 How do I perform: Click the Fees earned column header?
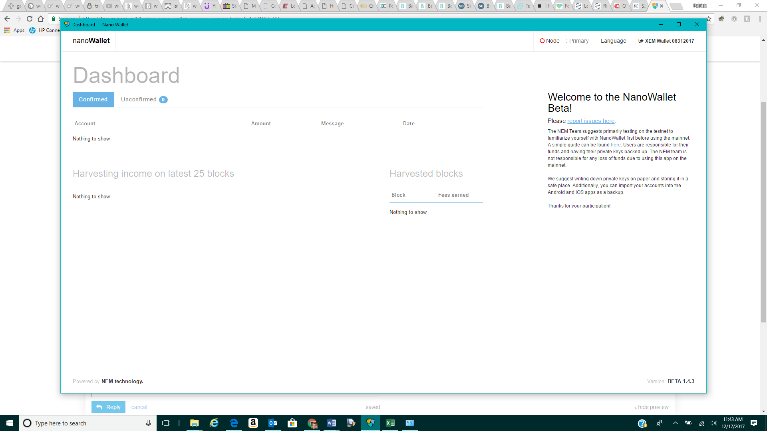pyautogui.click(x=453, y=195)
